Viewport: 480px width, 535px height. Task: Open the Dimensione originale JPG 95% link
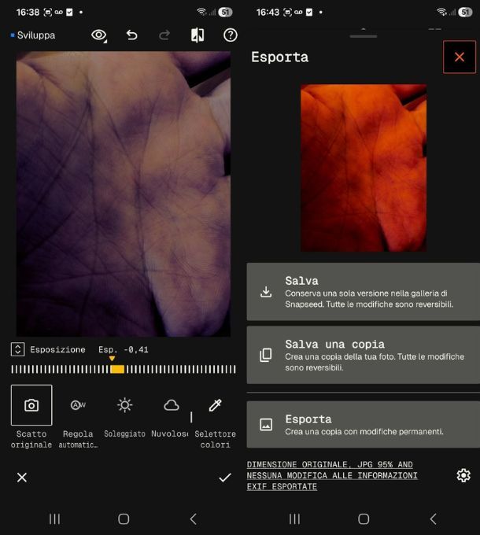(332, 475)
